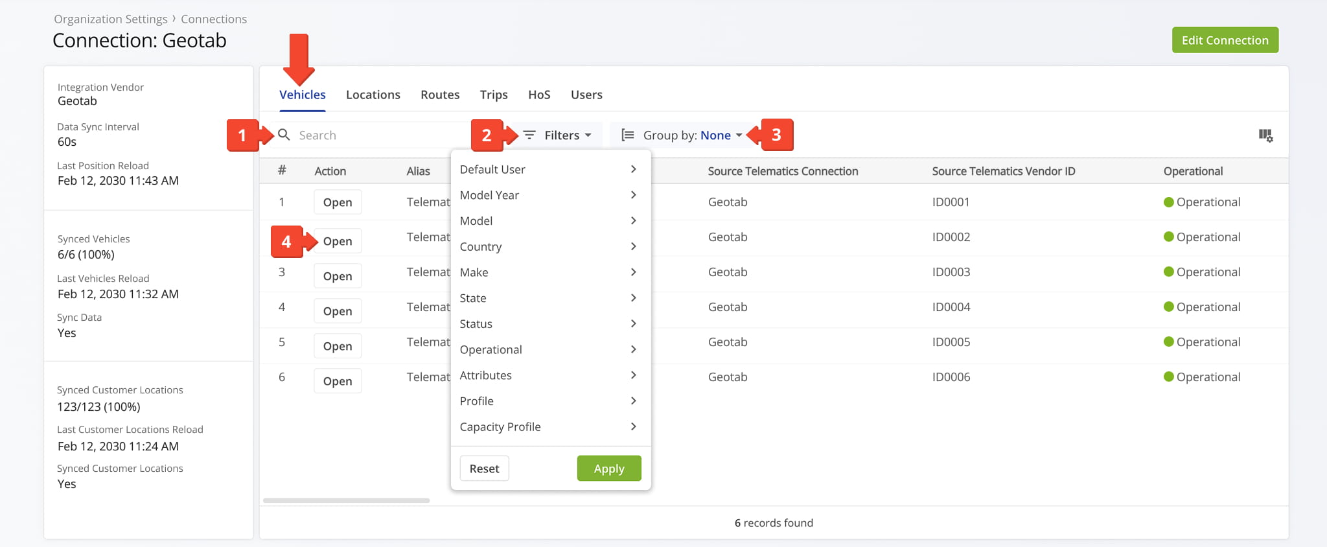Click green status dot in ID0006 row
This screenshot has width=1327, height=547.
[1169, 377]
